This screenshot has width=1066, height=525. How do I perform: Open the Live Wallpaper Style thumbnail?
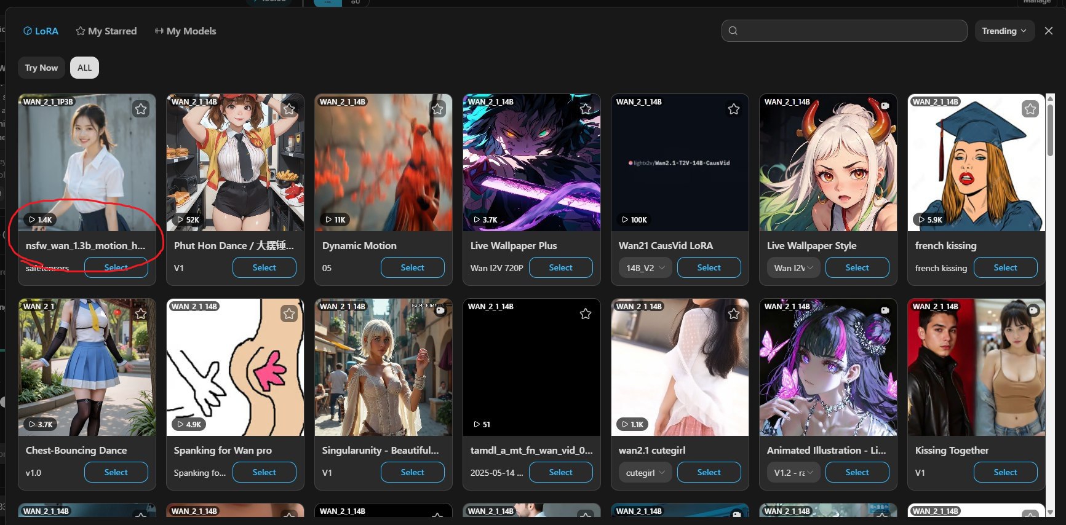pos(828,163)
